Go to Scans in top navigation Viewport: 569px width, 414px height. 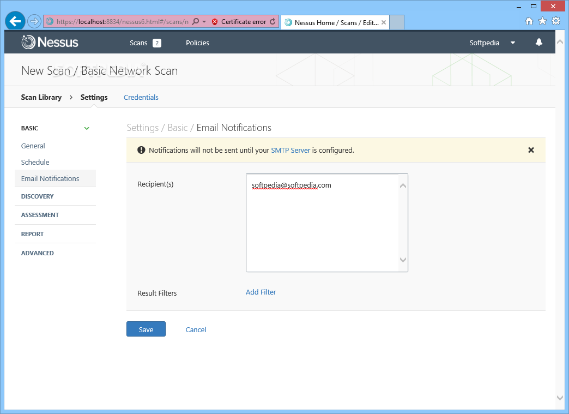tap(138, 43)
